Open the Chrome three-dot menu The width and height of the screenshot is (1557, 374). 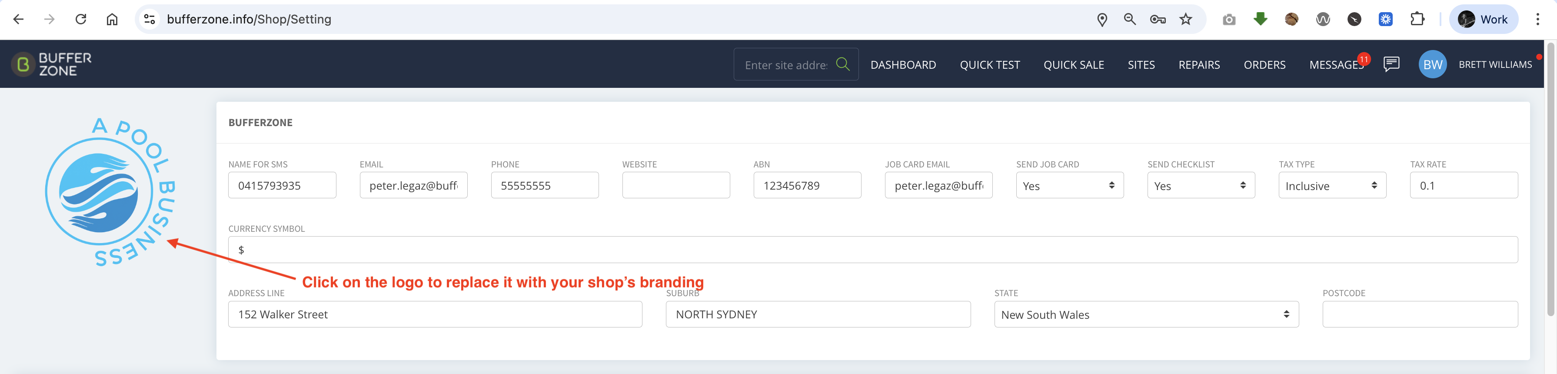point(1538,20)
